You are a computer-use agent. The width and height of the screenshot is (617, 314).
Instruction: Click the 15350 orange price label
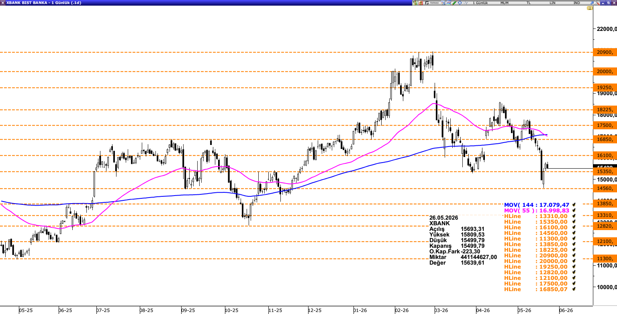coord(605,171)
